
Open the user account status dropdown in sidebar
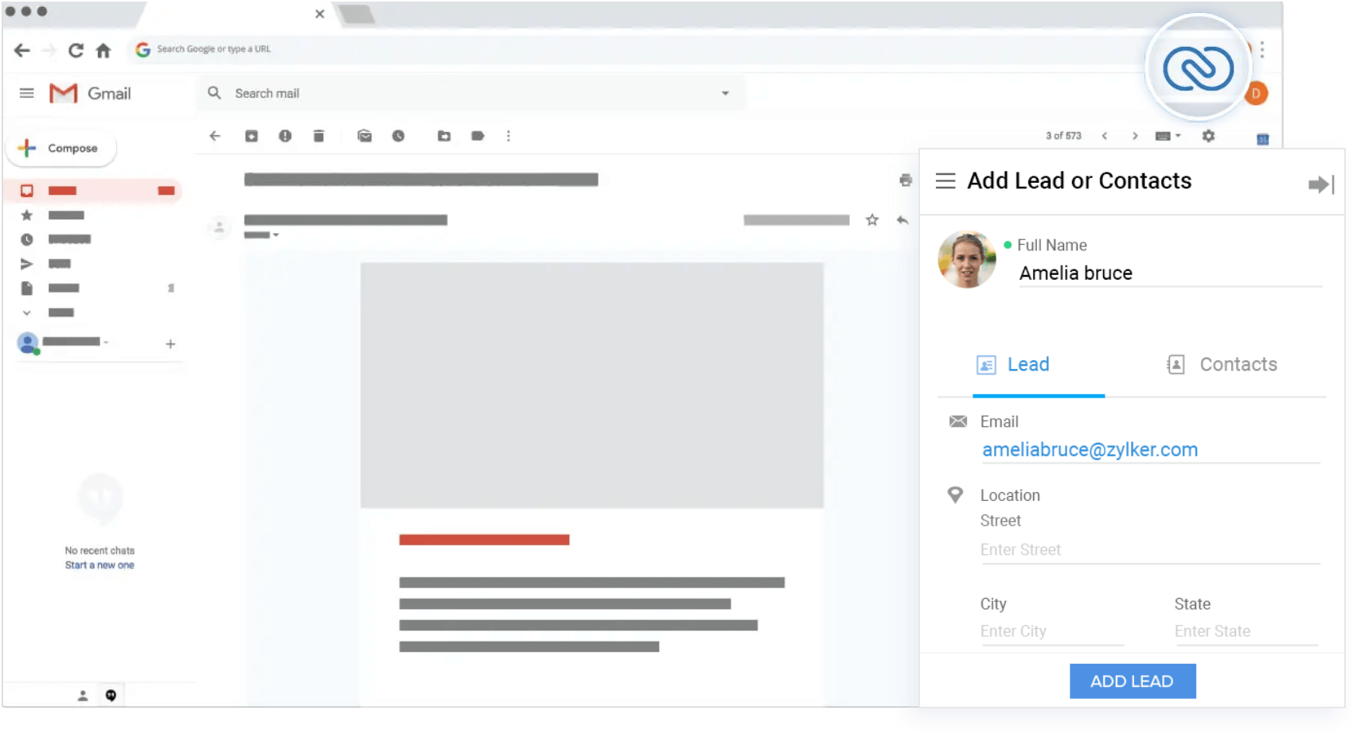106,342
